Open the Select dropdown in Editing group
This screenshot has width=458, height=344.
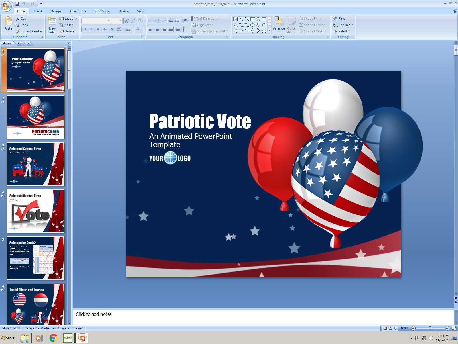[x=349, y=31]
